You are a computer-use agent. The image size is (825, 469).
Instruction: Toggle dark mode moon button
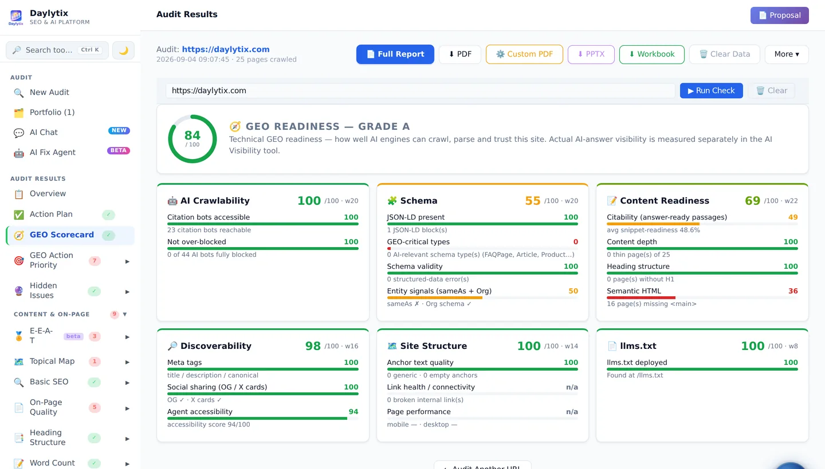click(x=123, y=50)
